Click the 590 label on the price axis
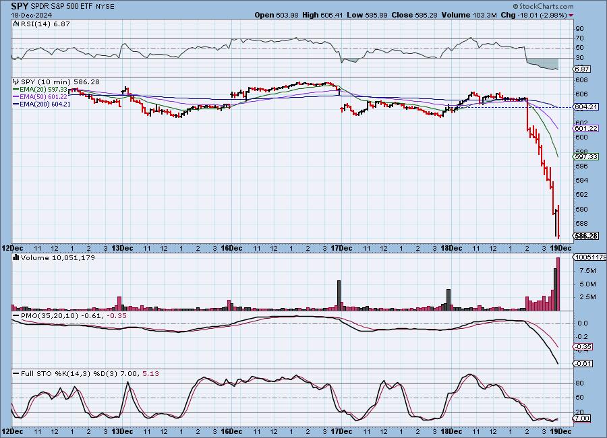Image resolution: width=607 pixels, height=438 pixels. tap(581, 210)
